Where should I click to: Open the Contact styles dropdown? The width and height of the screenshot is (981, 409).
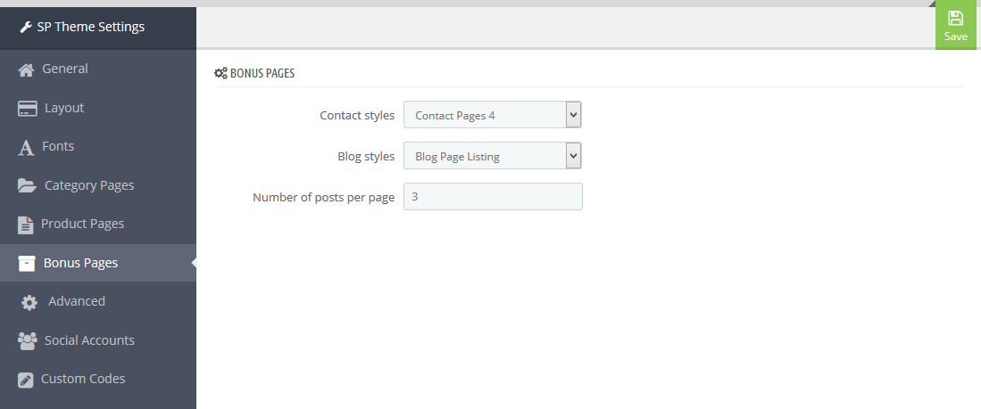(493, 115)
